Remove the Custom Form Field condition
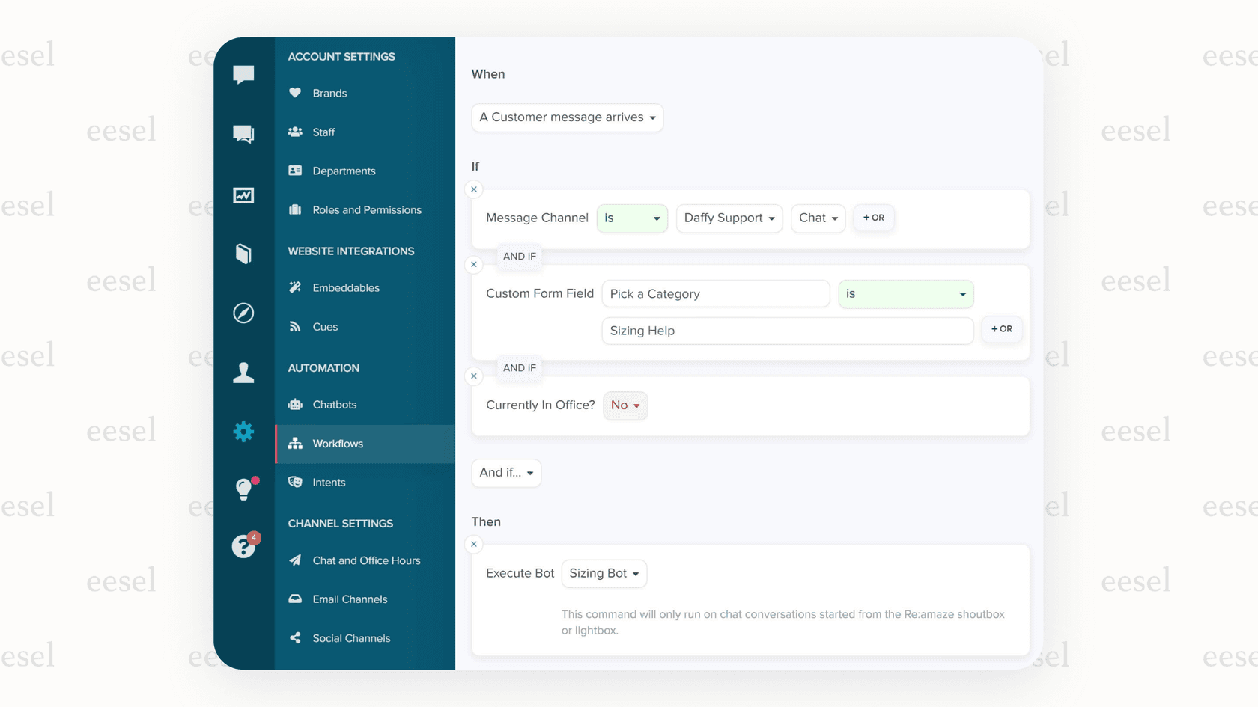This screenshot has height=707, width=1258. tap(474, 264)
